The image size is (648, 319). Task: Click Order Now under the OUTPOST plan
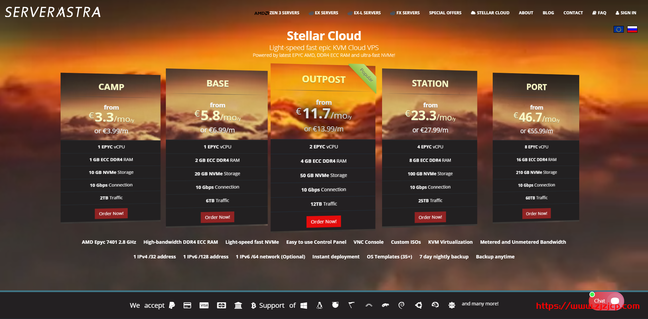click(323, 221)
